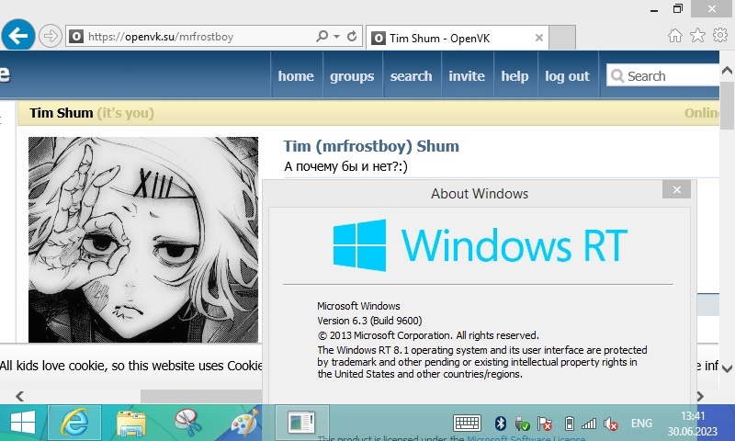The image size is (735, 441).
Task: Open browser Tools gear icon
Action: (720, 35)
